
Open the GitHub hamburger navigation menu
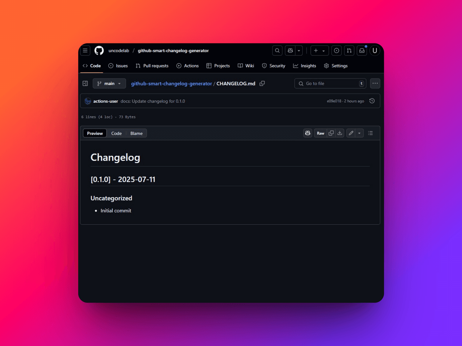(85, 51)
